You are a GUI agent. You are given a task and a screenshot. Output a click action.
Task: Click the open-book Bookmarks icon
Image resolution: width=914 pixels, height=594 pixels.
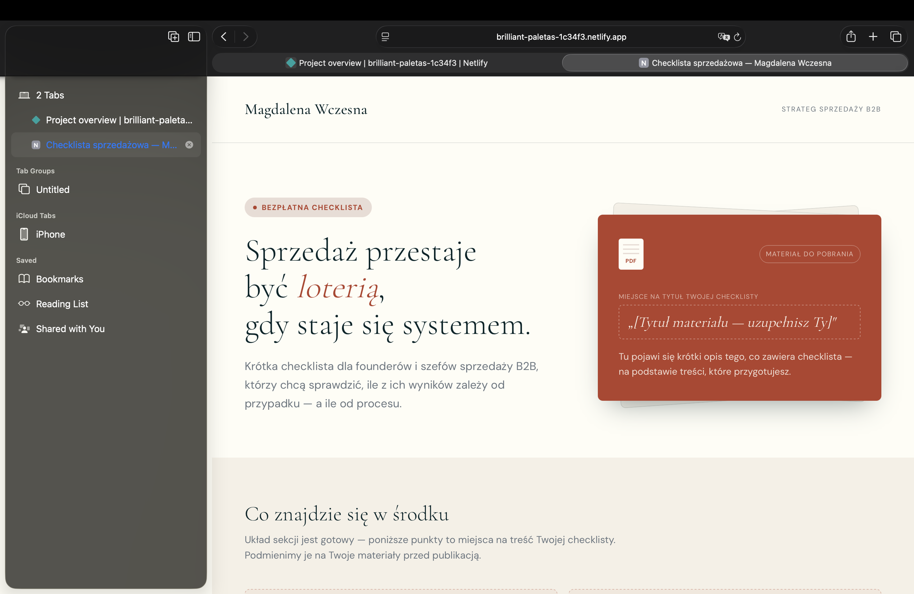[24, 279]
